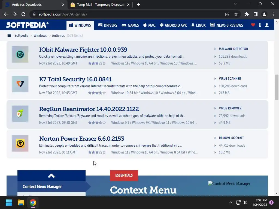The height and width of the screenshot is (209, 279).
Task: Click the user account icon in Softpedia header
Action: (266, 25)
